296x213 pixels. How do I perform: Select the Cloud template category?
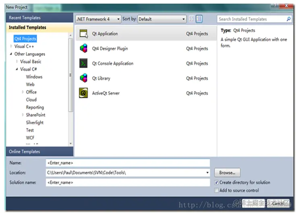[31, 100]
